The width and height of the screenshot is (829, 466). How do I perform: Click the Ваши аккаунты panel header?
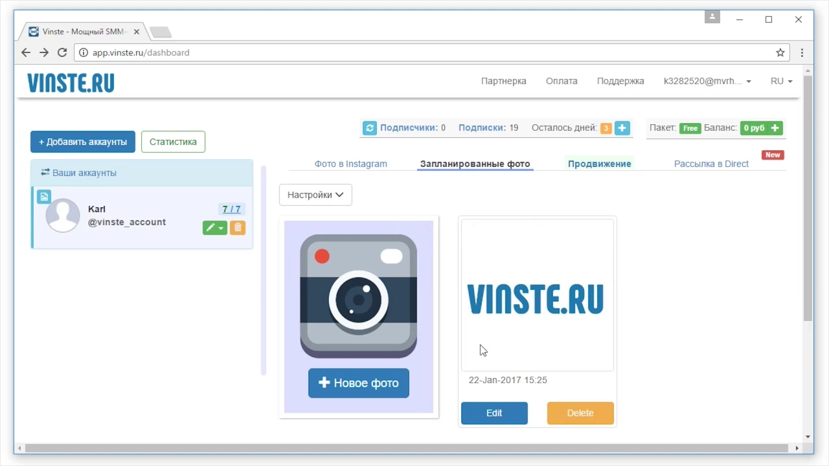(142, 173)
